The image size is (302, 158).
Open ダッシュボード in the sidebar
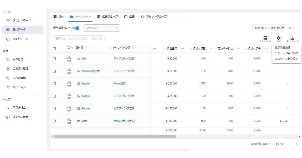click(x=22, y=20)
